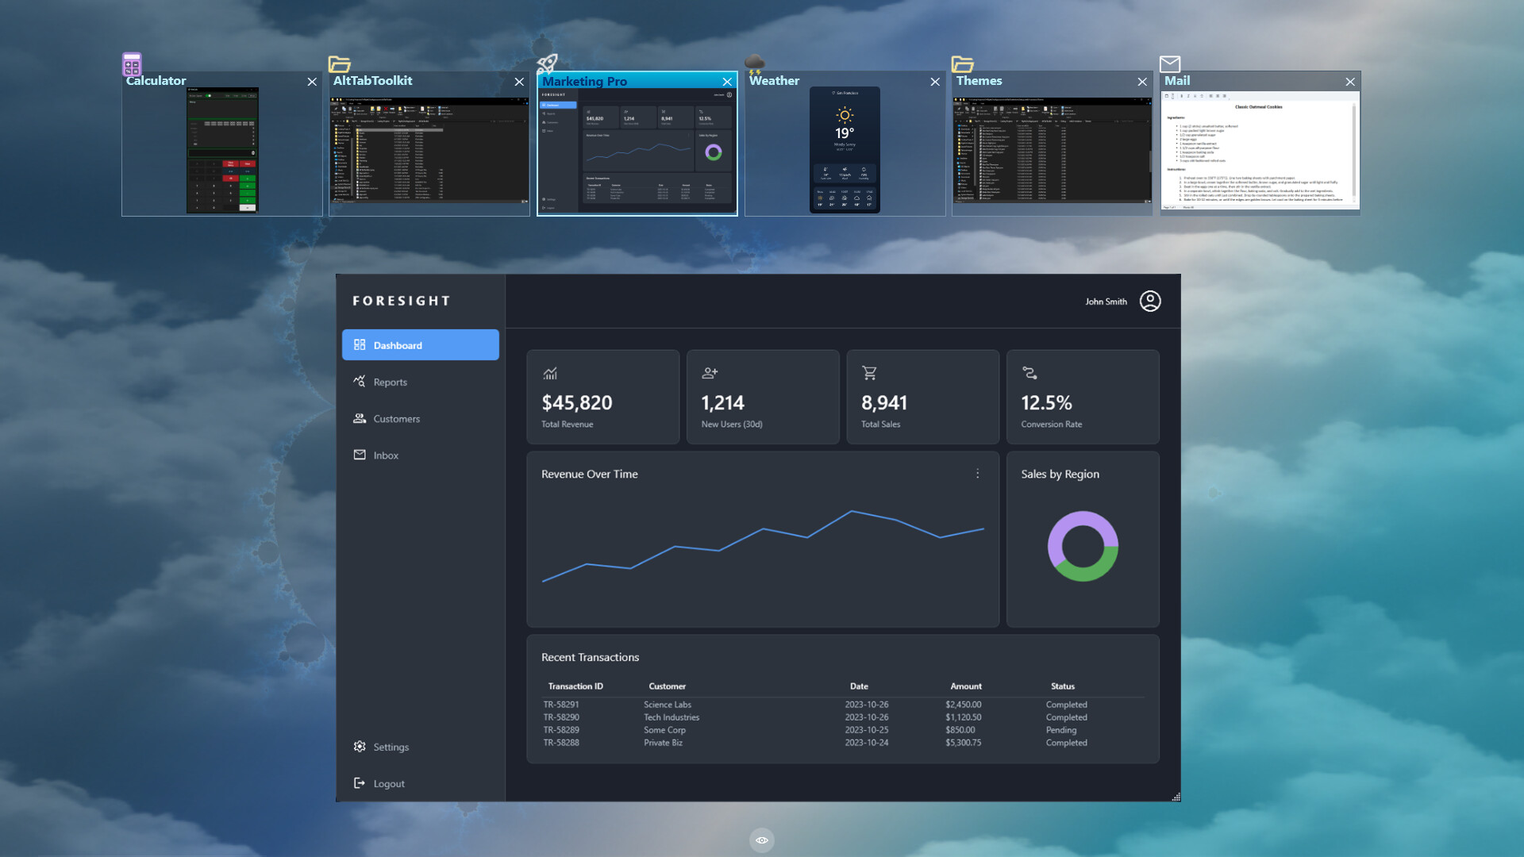
Task: Click the person icon on New Users card
Action: (710, 372)
